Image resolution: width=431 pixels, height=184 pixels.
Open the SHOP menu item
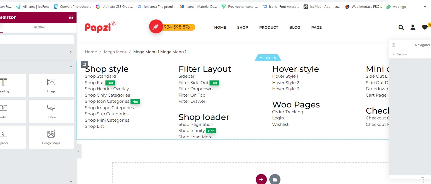point(243,27)
